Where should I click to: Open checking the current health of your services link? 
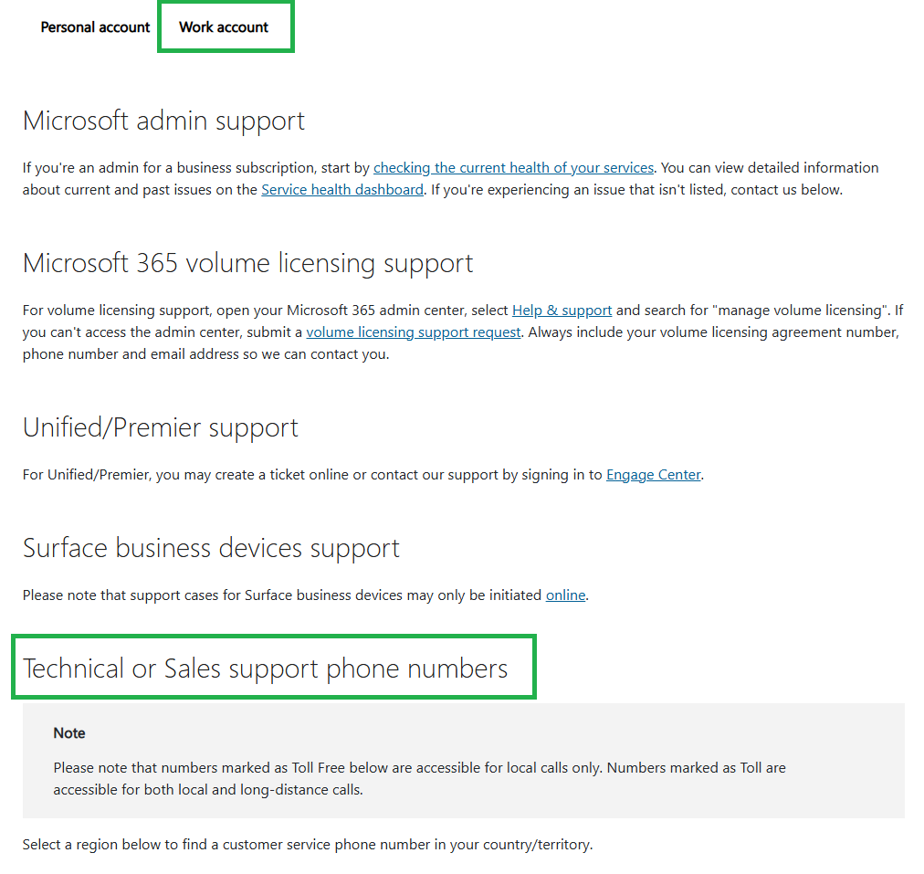(x=513, y=168)
